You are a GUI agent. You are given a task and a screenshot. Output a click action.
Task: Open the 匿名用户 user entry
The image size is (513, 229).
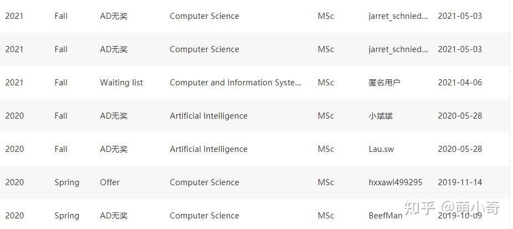point(384,83)
